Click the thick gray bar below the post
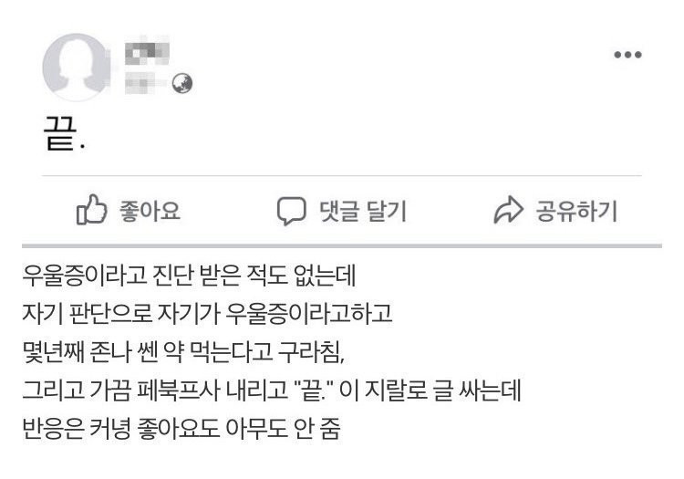Image resolution: width=684 pixels, height=479 pixels. pos(342,246)
